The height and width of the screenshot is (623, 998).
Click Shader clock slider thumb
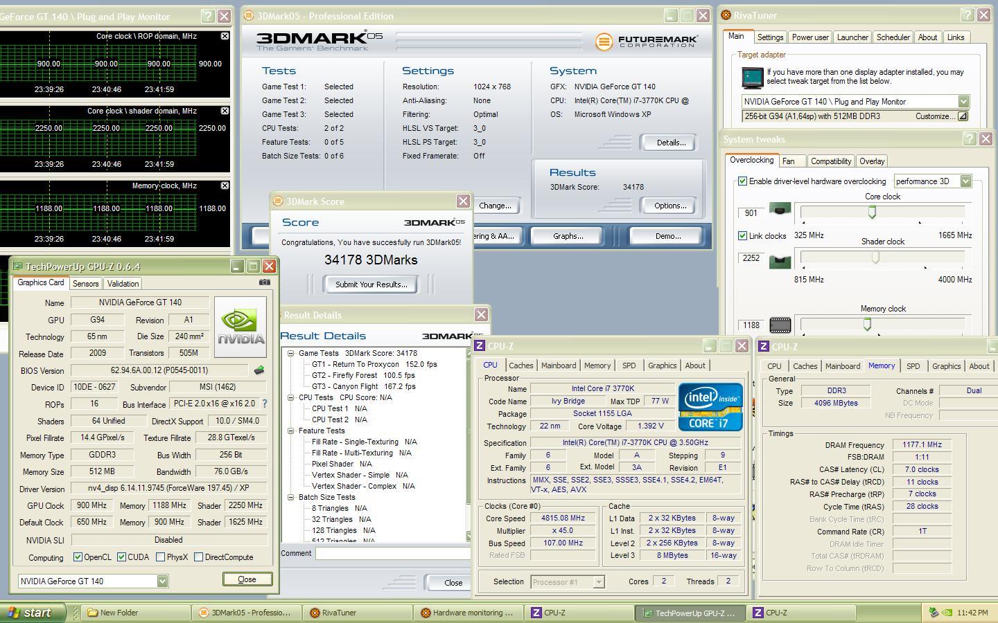875,258
